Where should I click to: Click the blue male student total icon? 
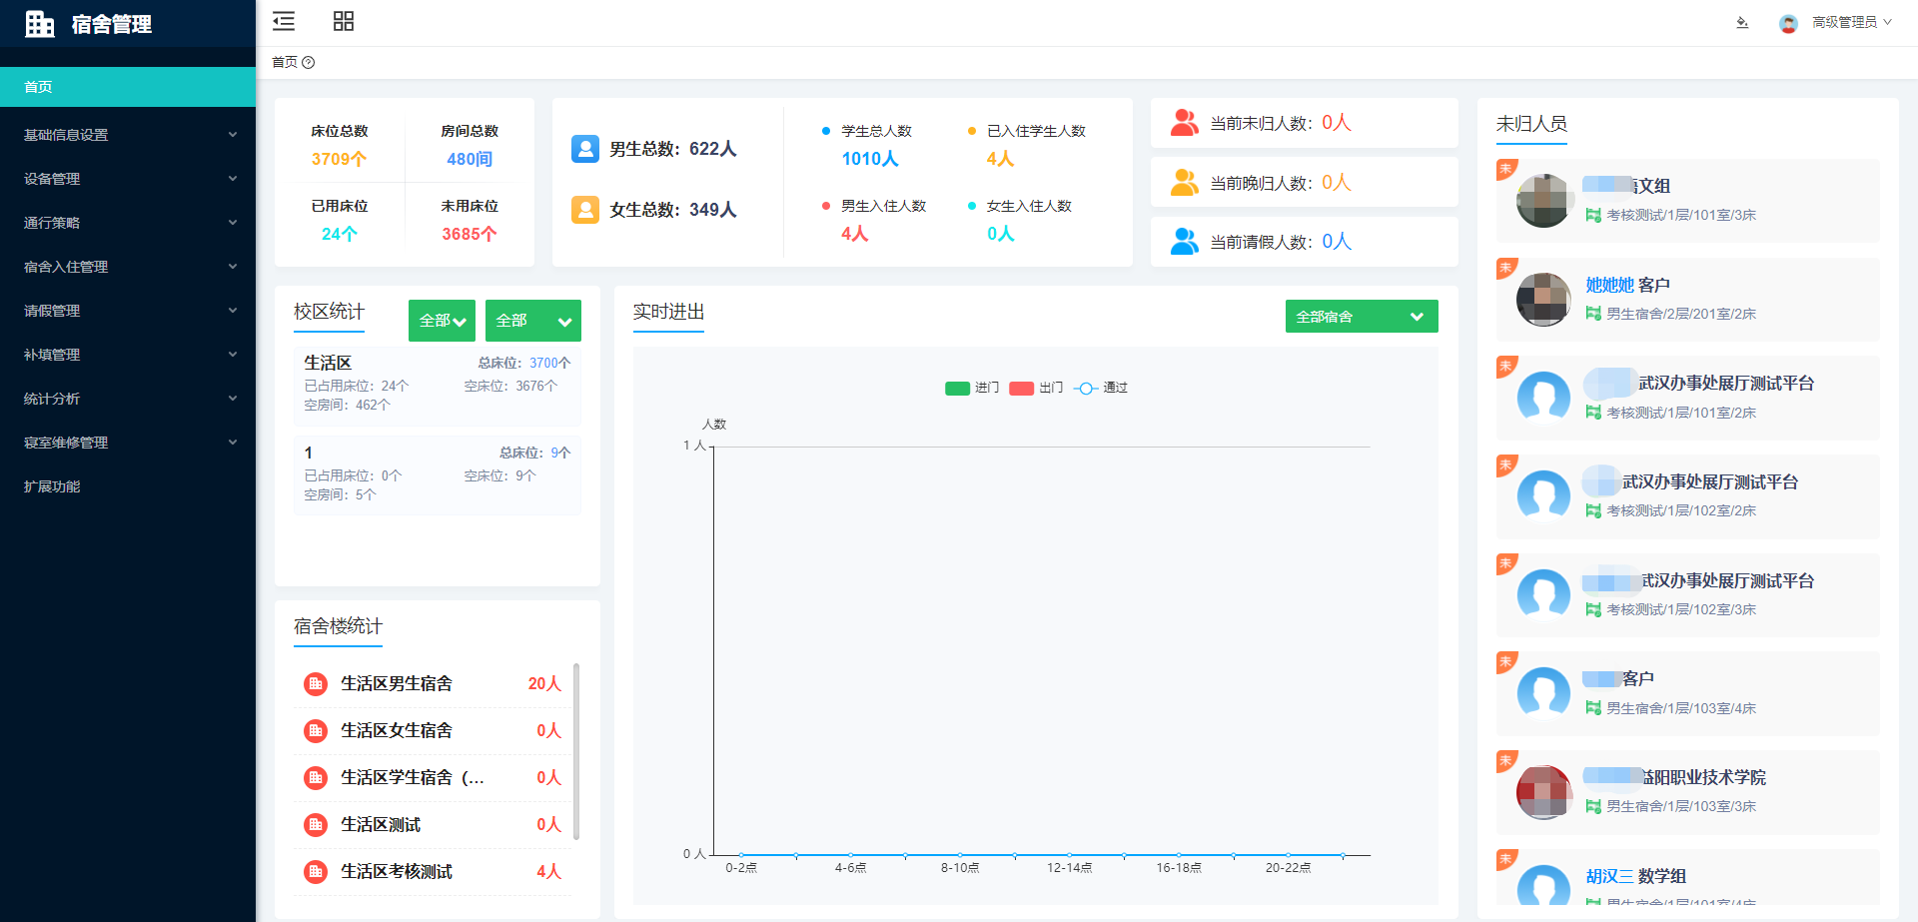pyautogui.click(x=584, y=149)
